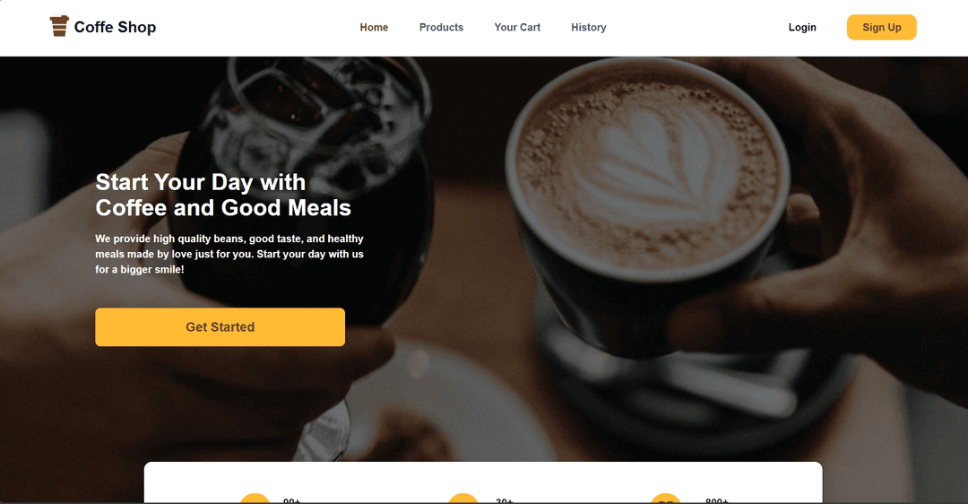This screenshot has width=968, height=504.
Task: Click the Get Started button
Action: tap(220, 326)
